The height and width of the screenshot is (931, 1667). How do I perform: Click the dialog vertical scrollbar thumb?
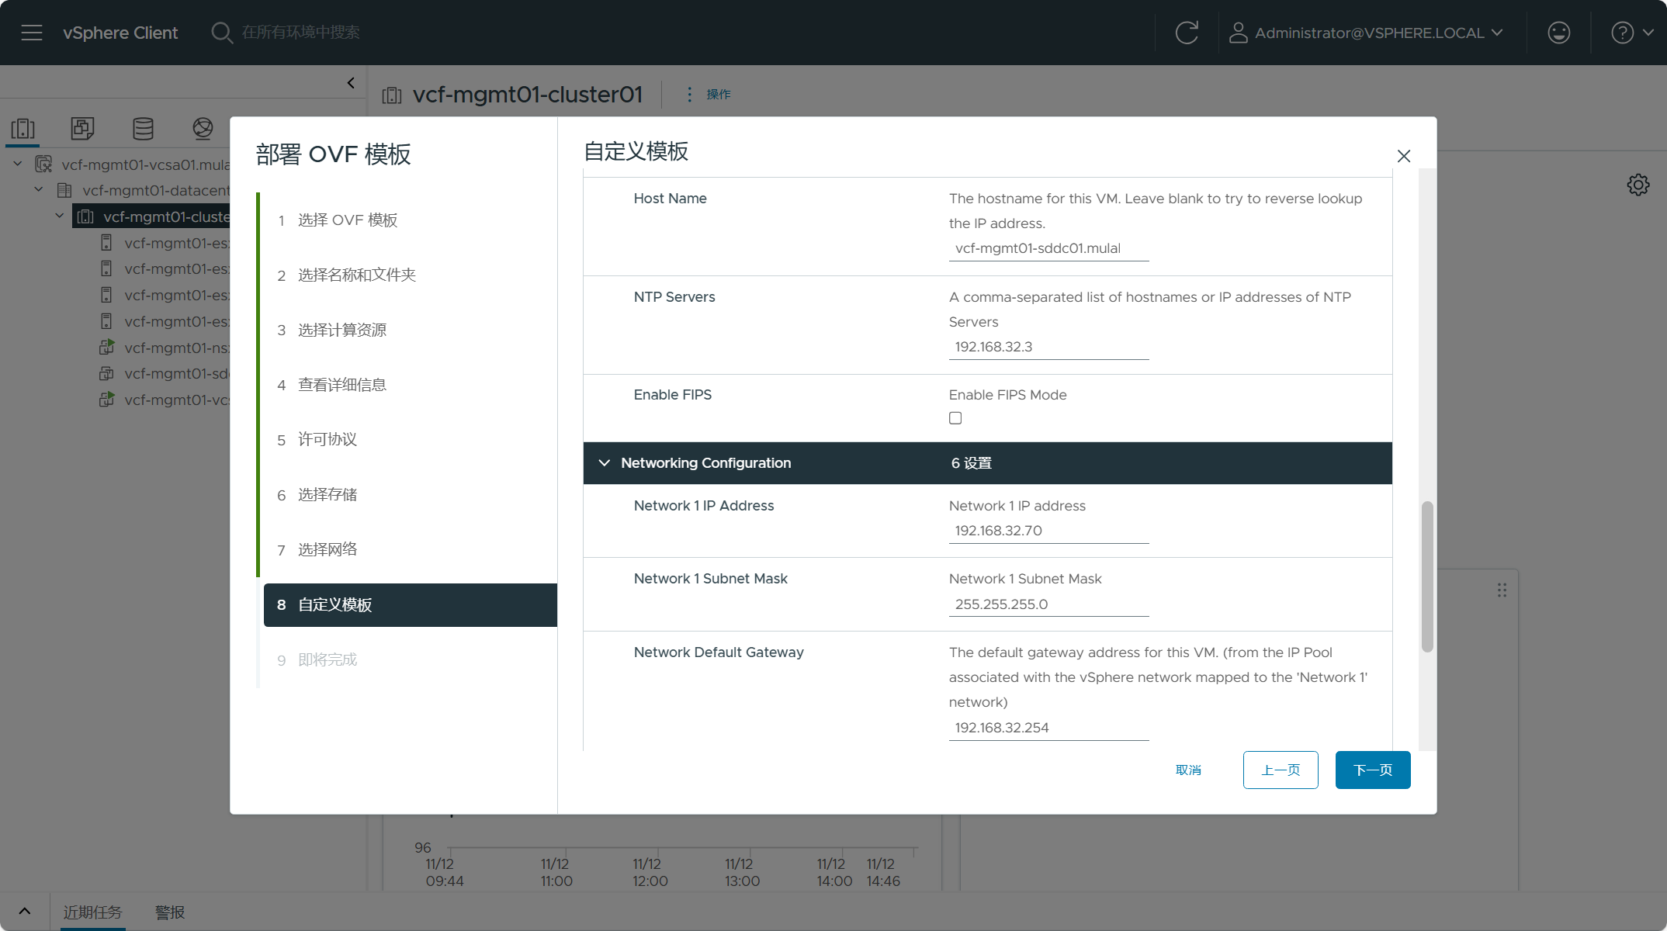[x=1426, y=576]
